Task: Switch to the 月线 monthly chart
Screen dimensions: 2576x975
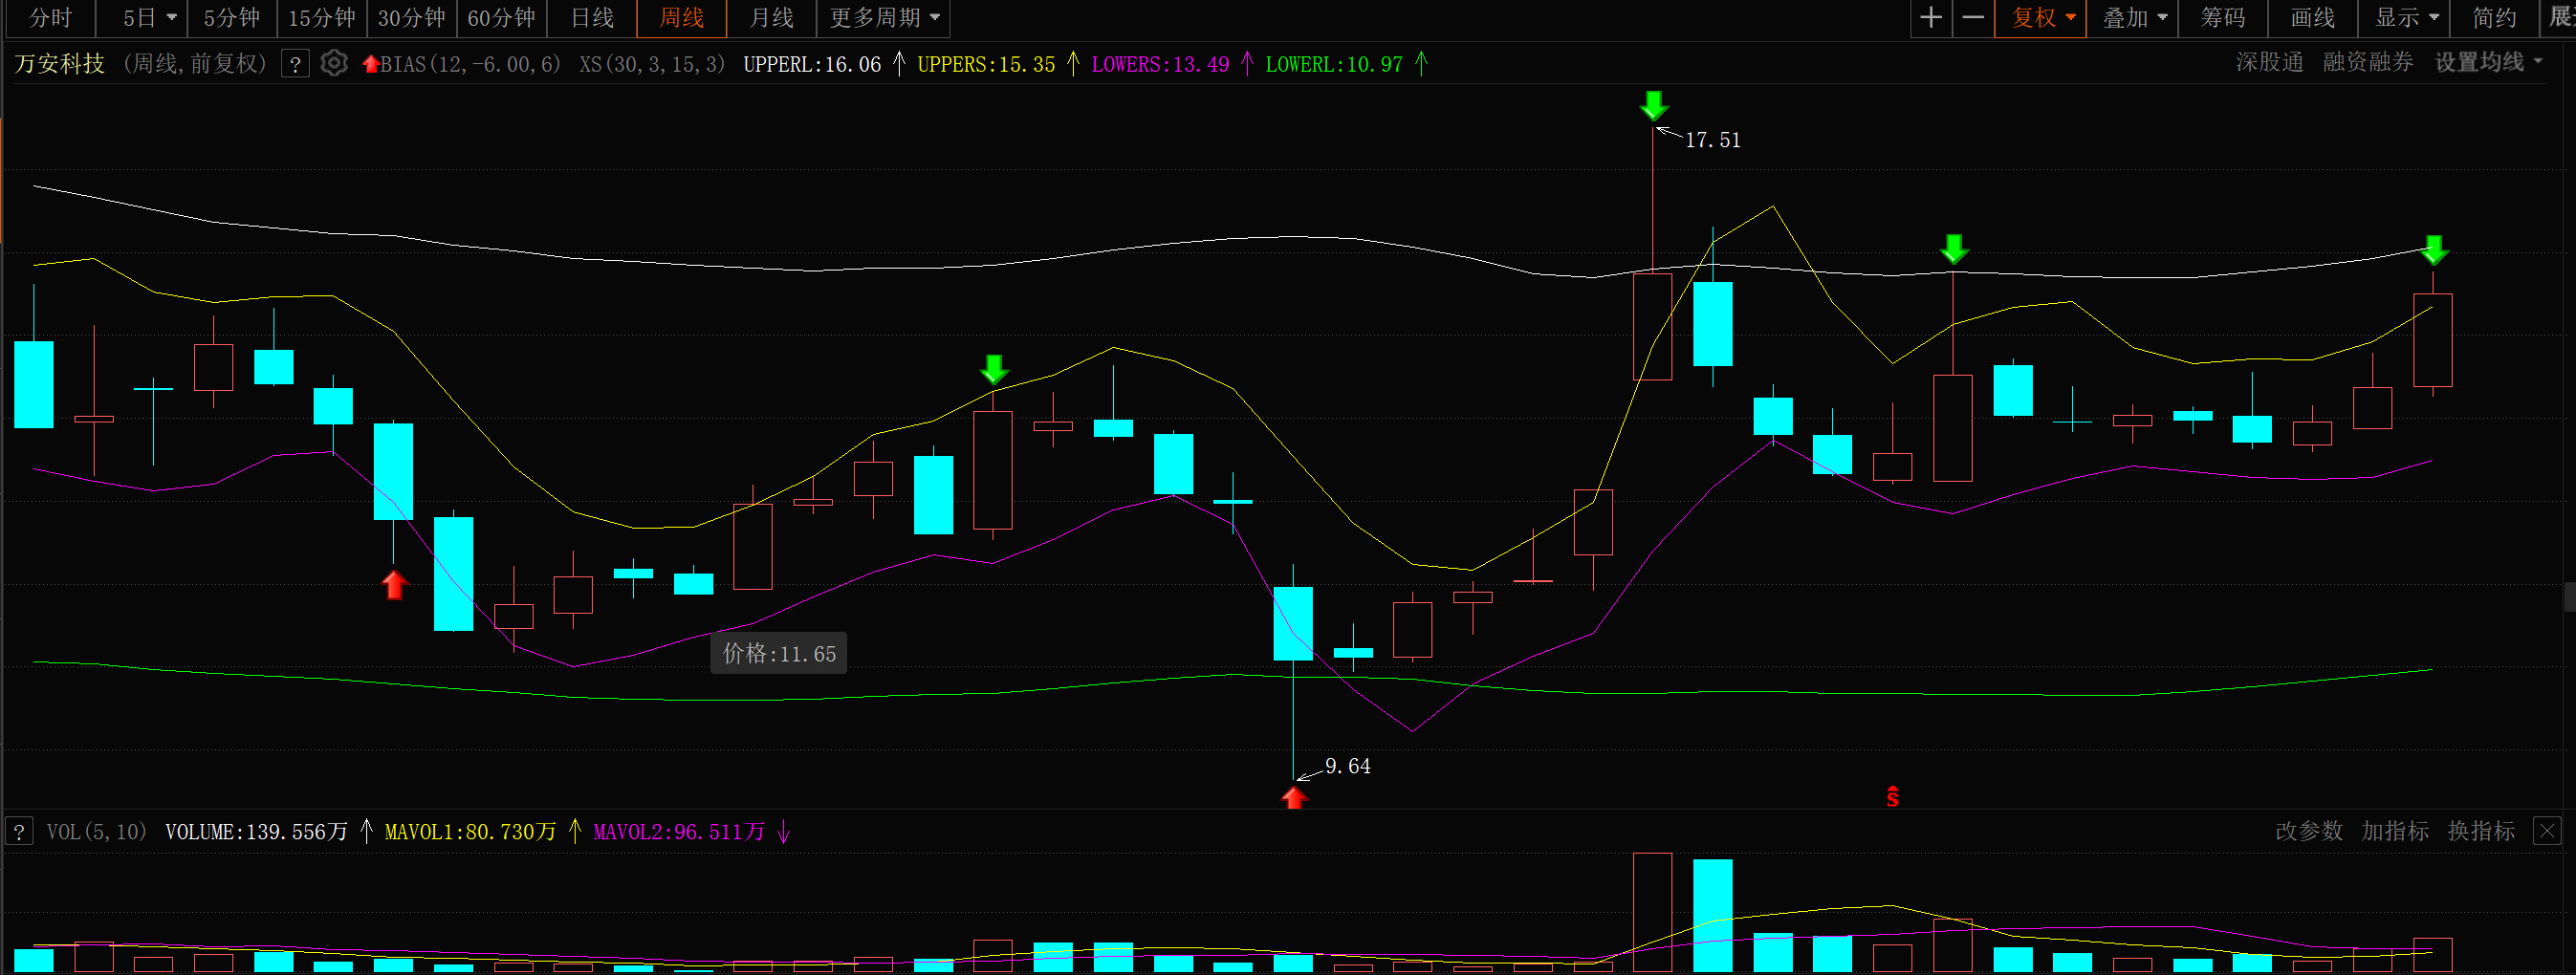Action: [x=772, y=18]
